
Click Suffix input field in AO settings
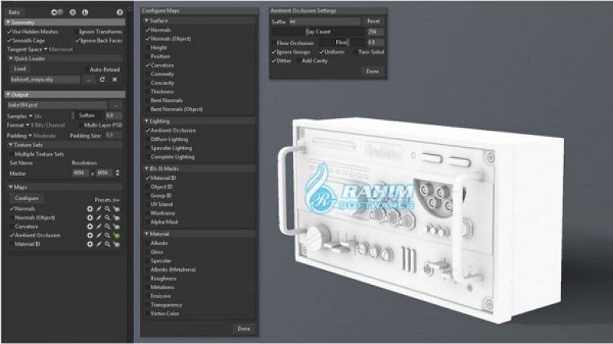(324, 22)
